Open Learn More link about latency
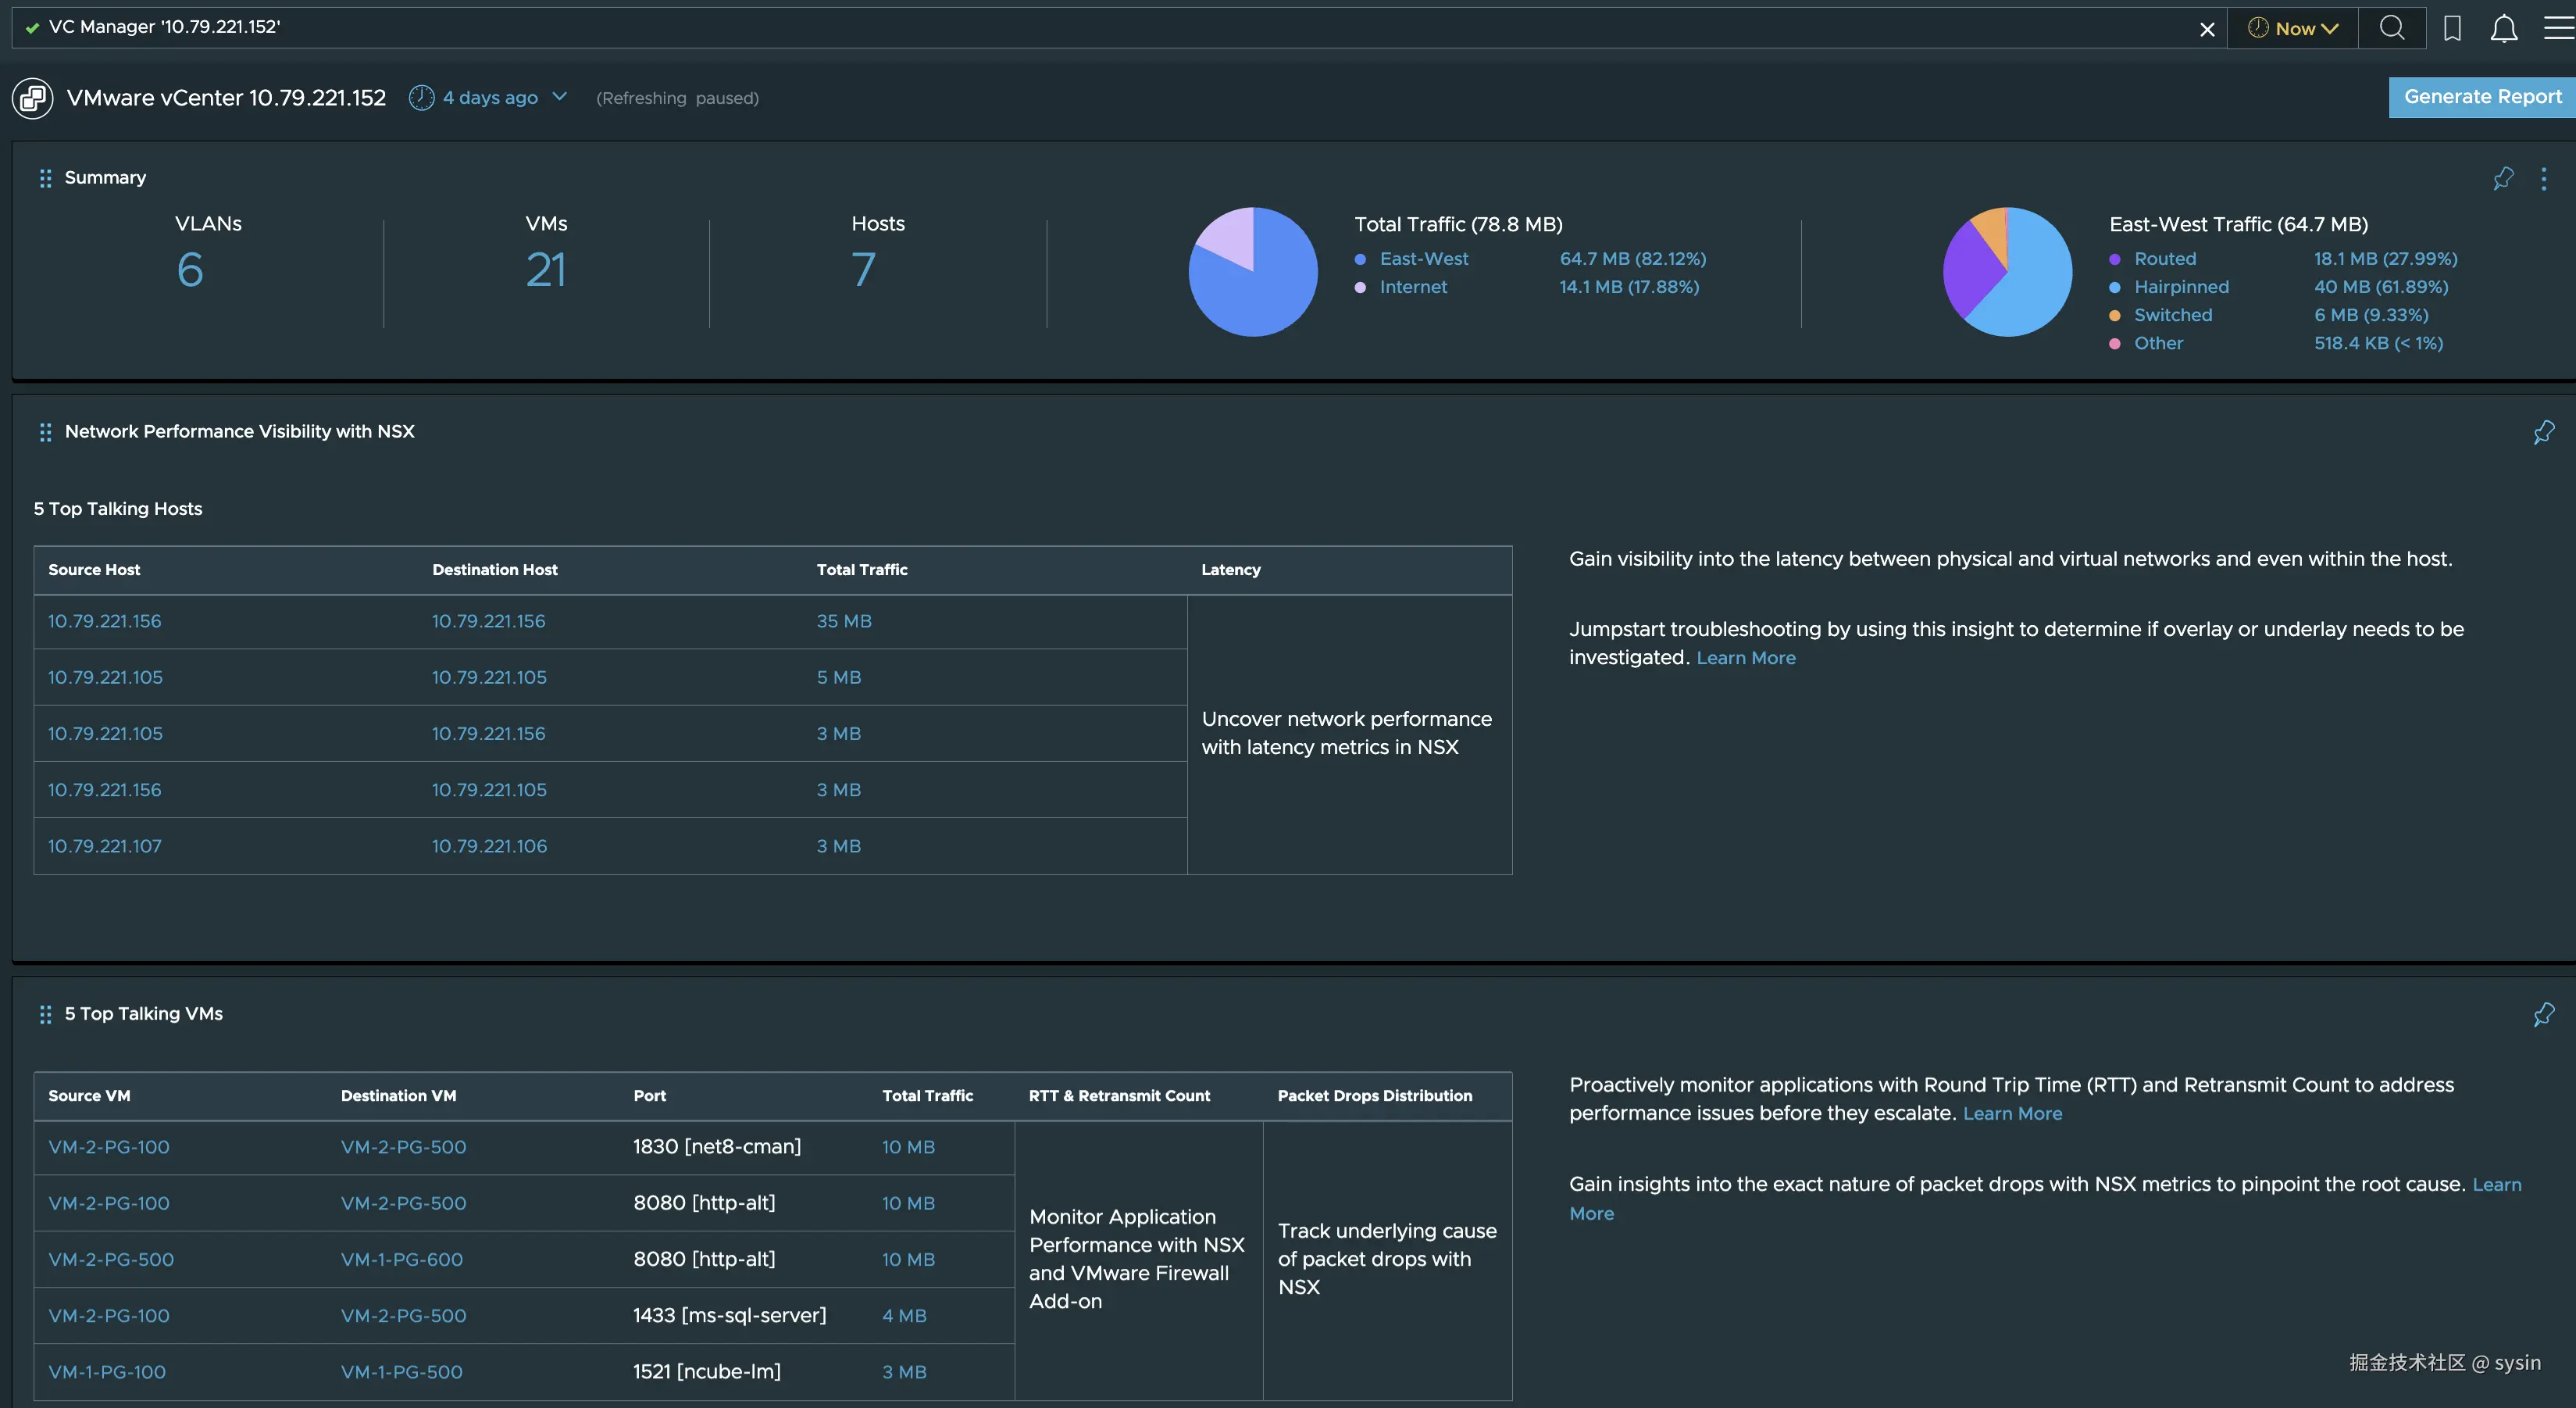This screenshot has width=2576, height=1408. tap(1745, 658)
